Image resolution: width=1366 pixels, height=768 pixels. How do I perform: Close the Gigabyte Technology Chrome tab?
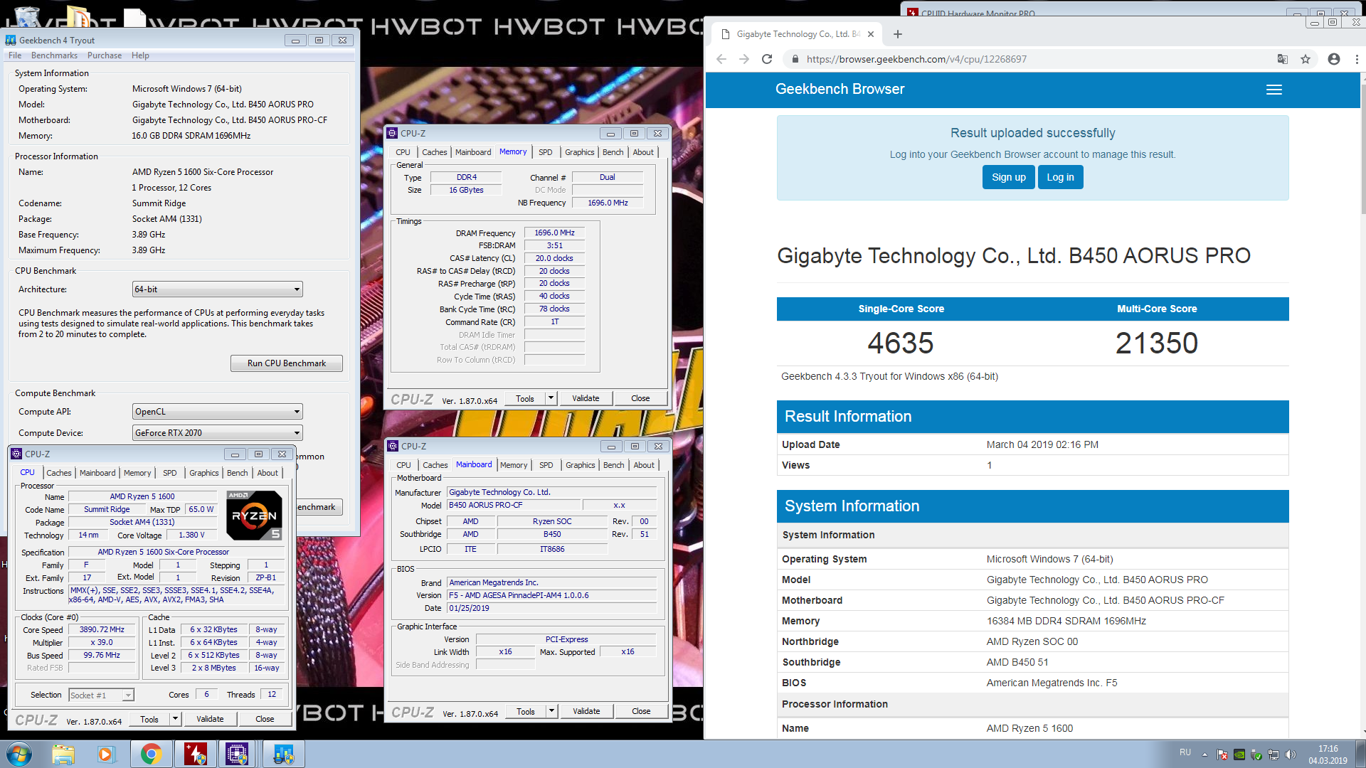pos(871,34)
